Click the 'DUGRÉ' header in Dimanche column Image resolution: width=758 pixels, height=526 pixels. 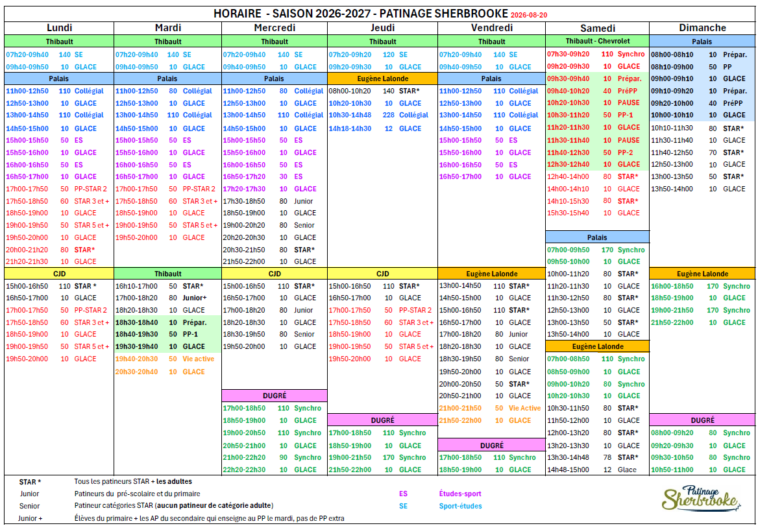(702, 420)
